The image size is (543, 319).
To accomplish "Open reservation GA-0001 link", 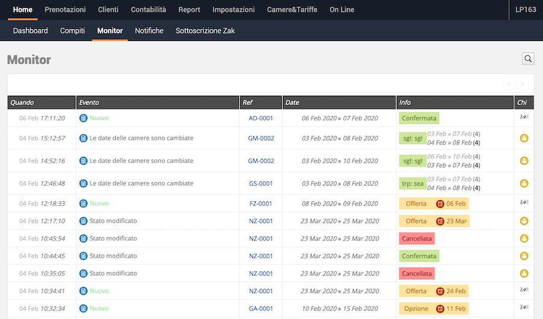I will 261,308.
